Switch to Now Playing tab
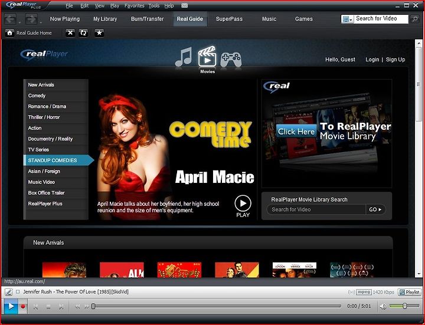 pyautogui.click(x=65, y=19)
